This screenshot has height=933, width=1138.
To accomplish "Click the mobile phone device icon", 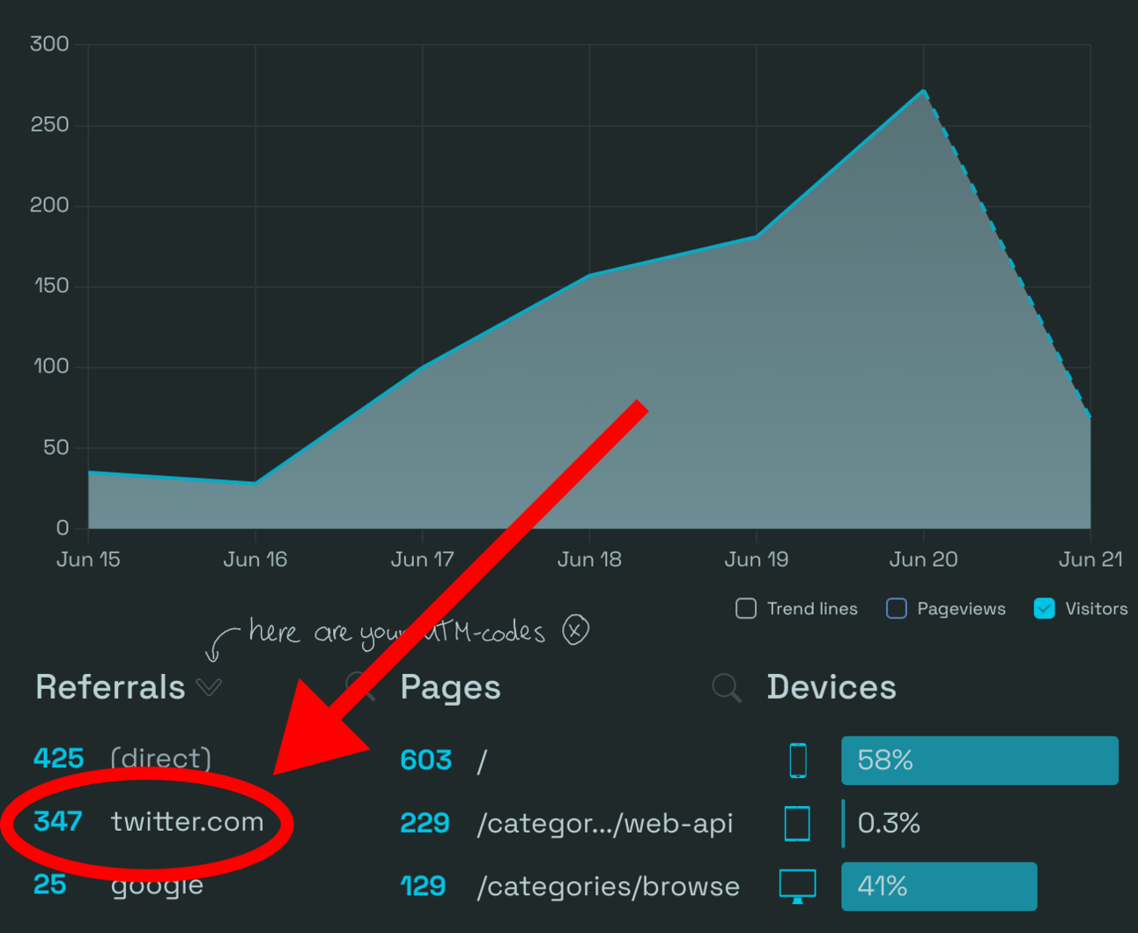I will (798, 760).
